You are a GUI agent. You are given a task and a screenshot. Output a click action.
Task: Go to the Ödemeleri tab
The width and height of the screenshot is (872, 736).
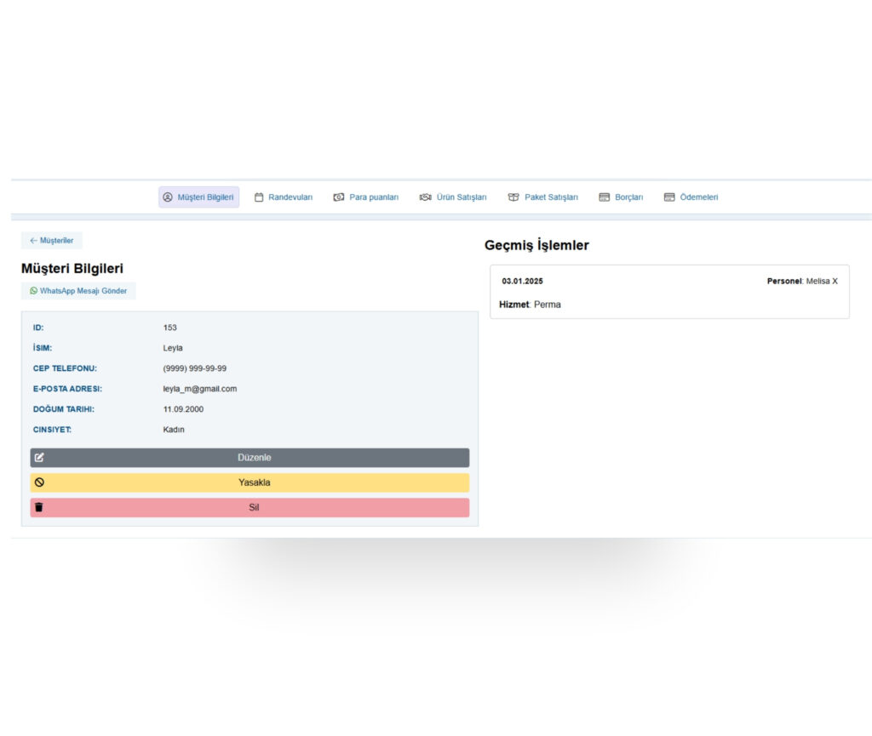pos(698,197)
